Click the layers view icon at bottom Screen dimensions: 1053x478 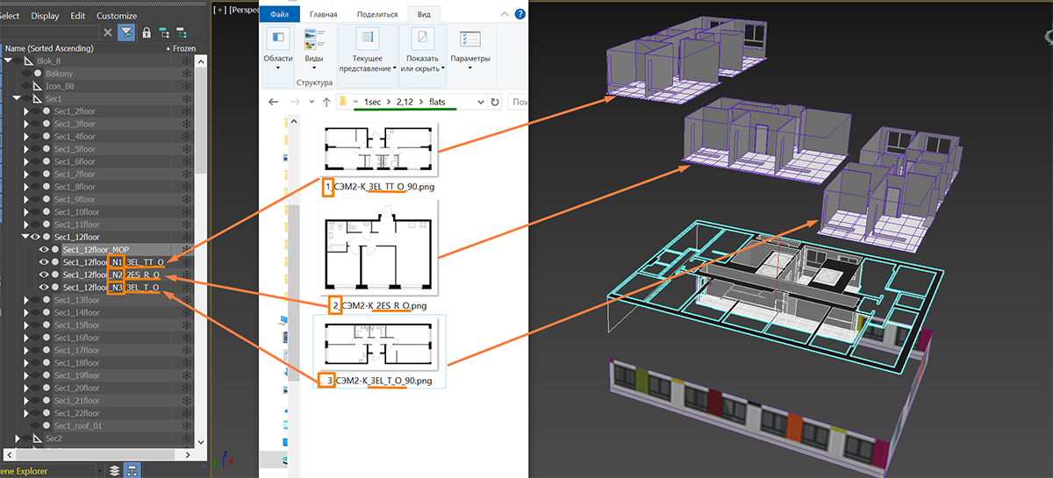click(114, 470)
